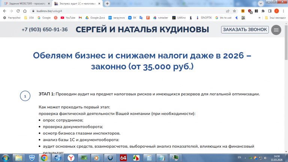288x162 pixels.
Task: Toggle the browser side panel
Action: pos(270,11)
